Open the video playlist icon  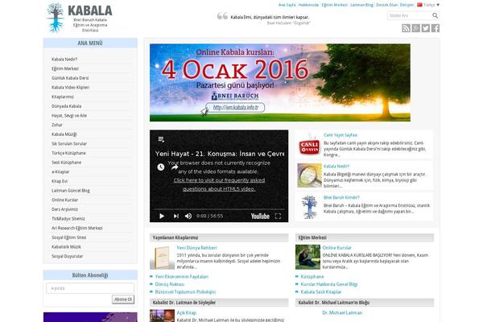pos(161,139)
